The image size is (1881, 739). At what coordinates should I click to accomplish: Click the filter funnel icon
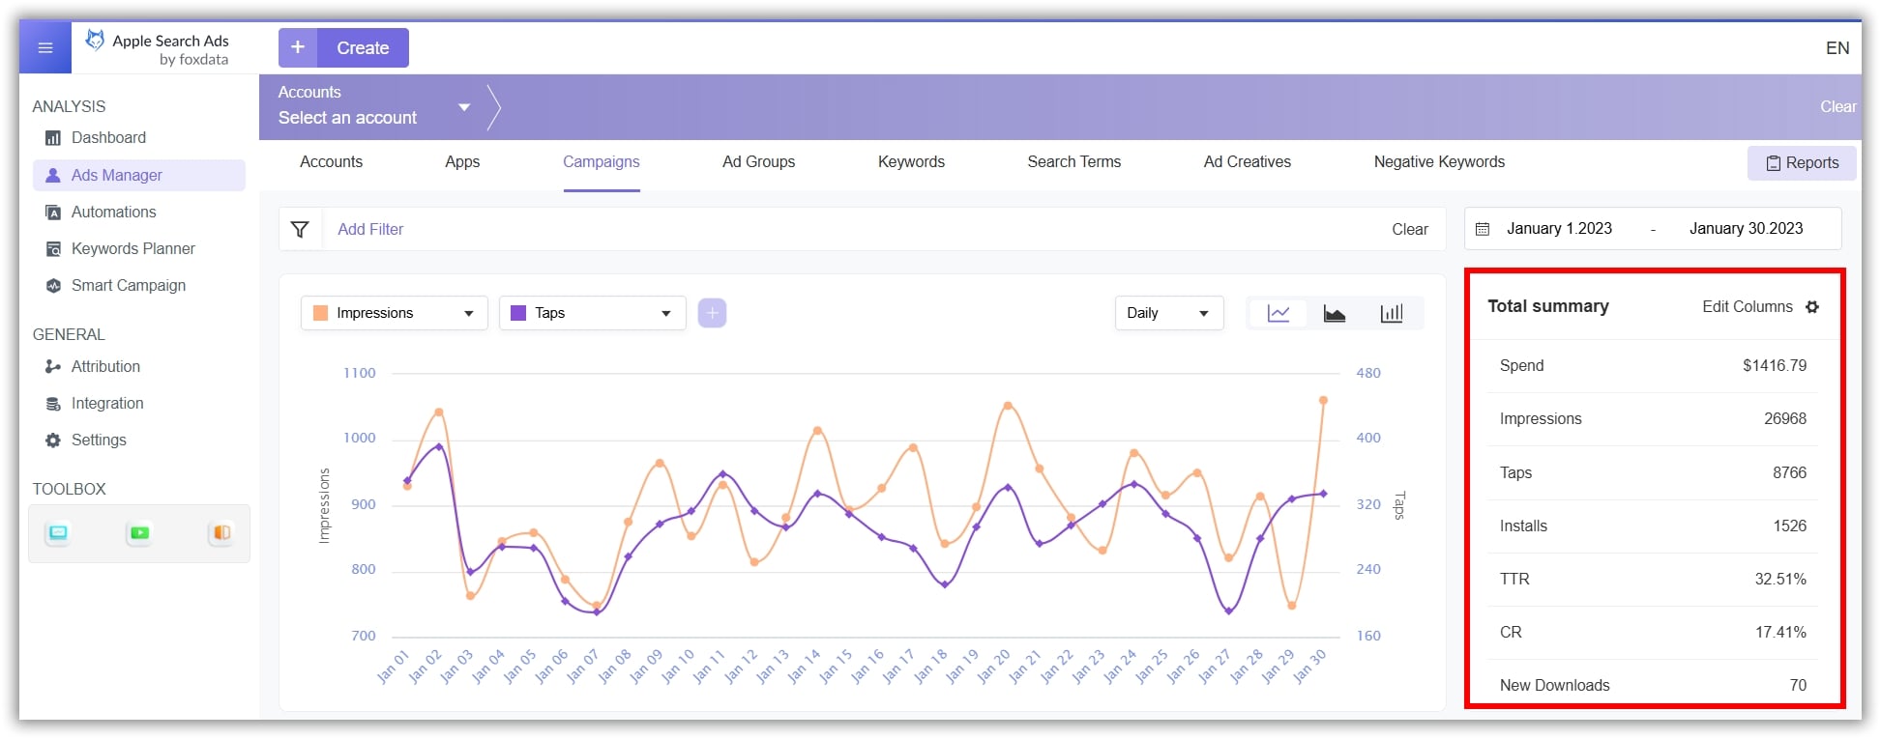(300, 229)
